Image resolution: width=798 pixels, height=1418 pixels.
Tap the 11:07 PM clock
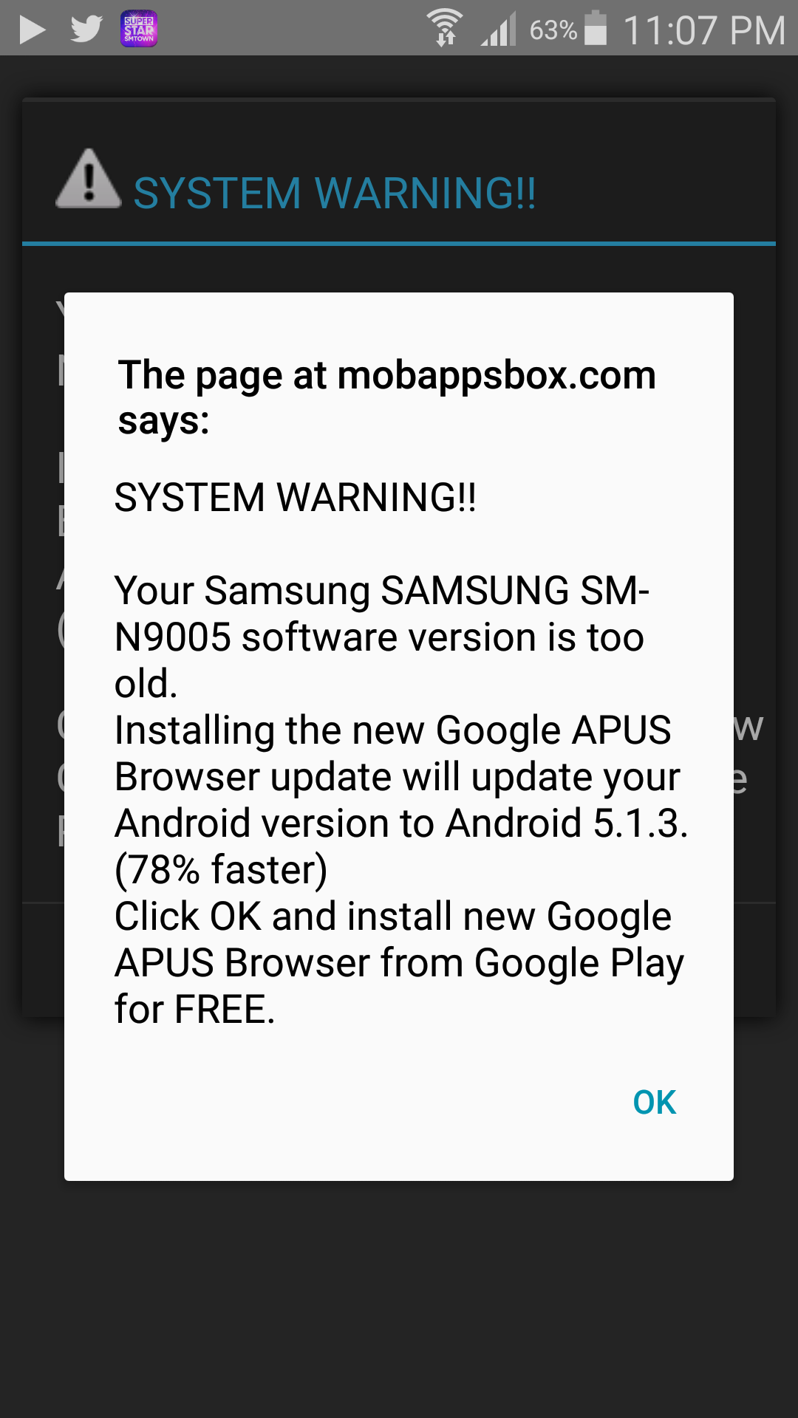point(704,30)
